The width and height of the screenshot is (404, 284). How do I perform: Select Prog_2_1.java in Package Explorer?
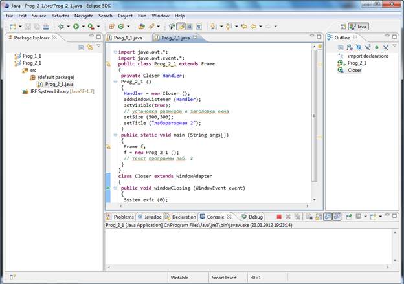(59, 84)
